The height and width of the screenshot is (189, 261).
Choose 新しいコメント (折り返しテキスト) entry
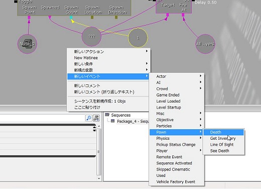[x=108, y=92]
